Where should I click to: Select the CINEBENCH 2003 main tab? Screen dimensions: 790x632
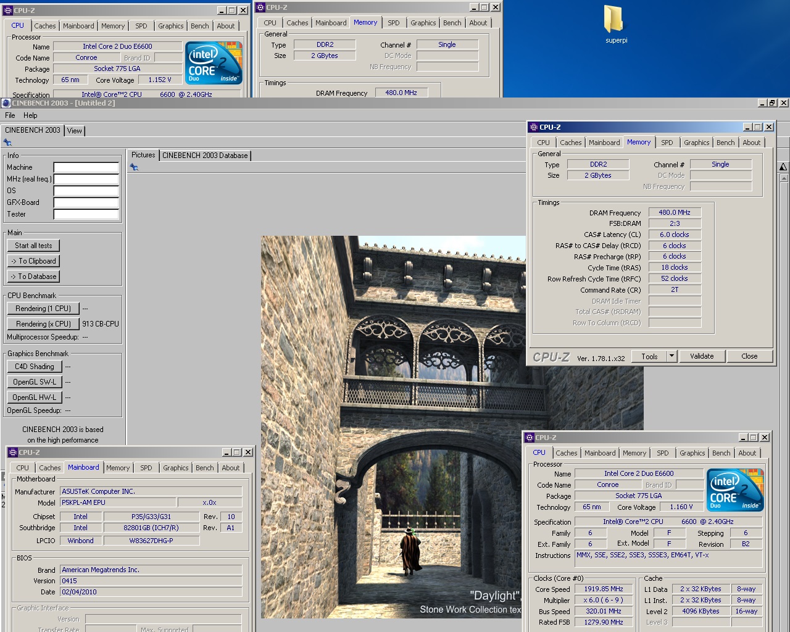(33, 130)
